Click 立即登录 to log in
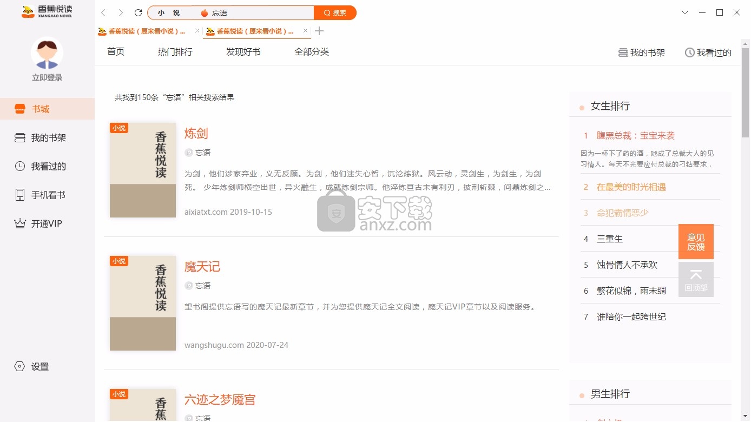This screenshot has height=422, width=751. [47, 77]
